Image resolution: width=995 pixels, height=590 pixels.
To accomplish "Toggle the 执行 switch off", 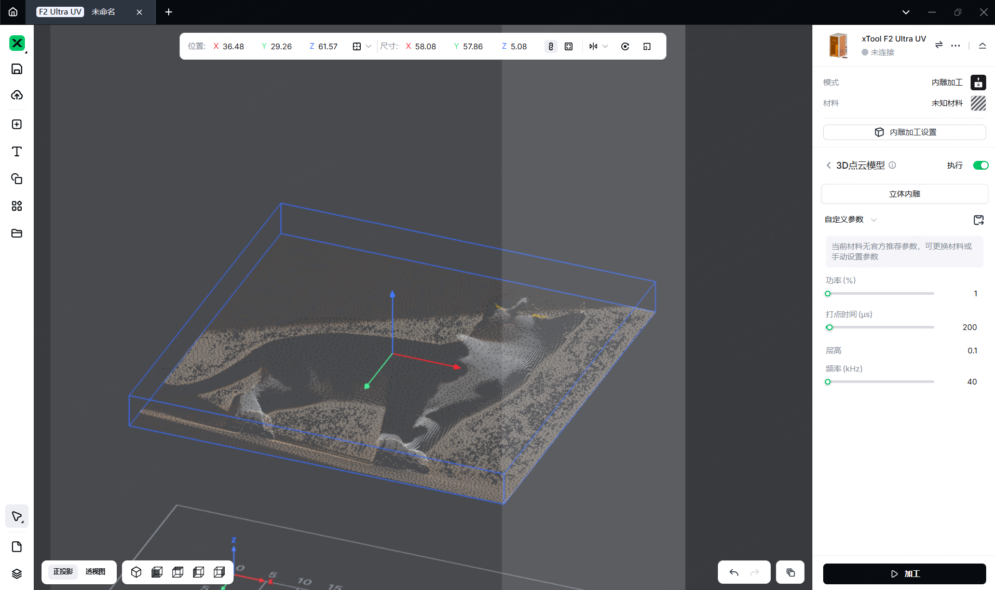I will pyautogui.click(x=980, y=165).
